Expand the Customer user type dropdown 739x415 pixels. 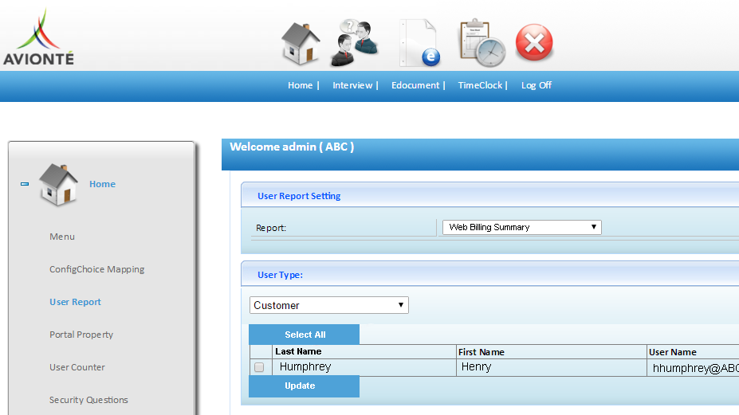[328, 305]
